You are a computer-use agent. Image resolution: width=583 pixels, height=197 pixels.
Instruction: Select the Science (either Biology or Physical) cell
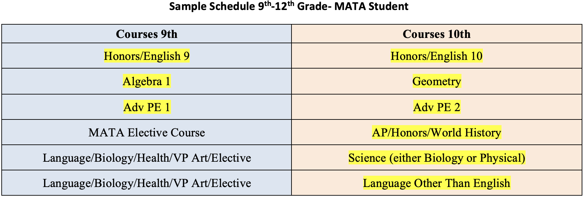point(436,158)
